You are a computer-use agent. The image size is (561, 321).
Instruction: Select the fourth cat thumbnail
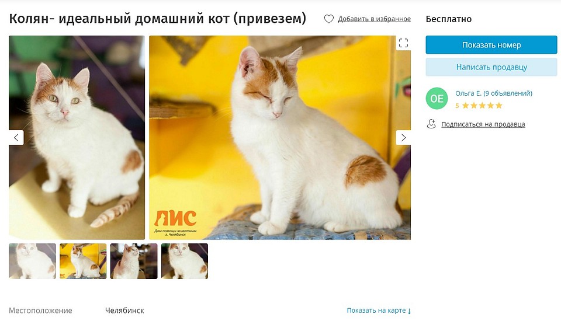[x=185, y=261]
